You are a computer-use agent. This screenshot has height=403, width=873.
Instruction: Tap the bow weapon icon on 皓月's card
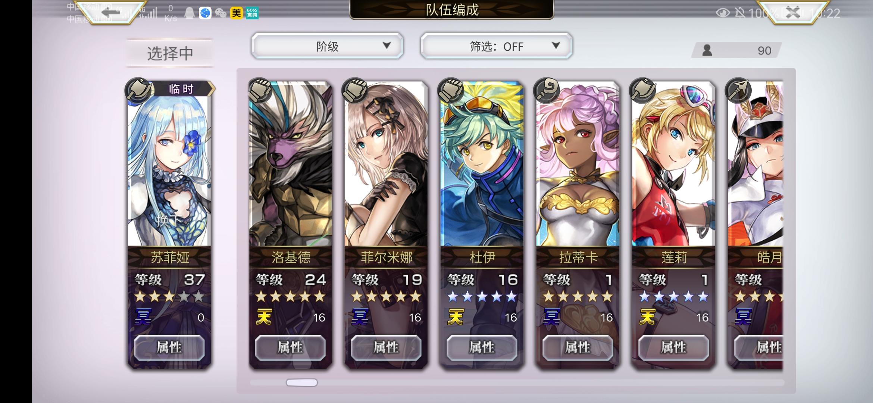(x=738, y=90)
